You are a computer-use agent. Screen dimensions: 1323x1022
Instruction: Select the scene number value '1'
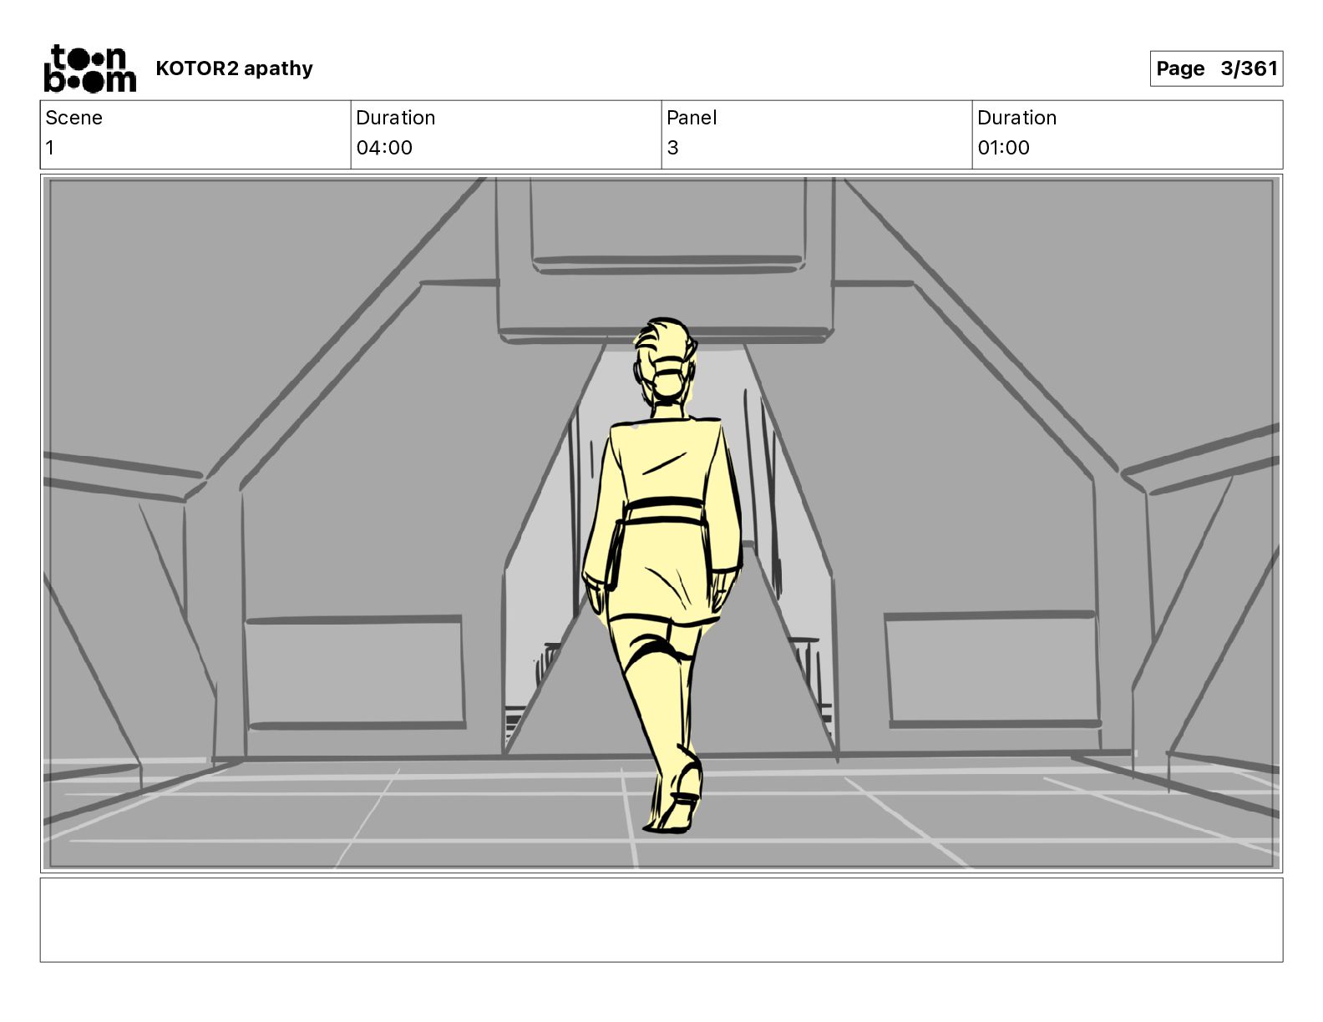coord(50,148)
